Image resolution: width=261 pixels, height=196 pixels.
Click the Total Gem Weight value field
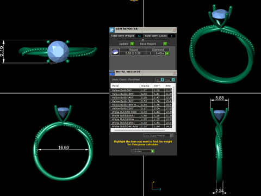pos(139,36)
